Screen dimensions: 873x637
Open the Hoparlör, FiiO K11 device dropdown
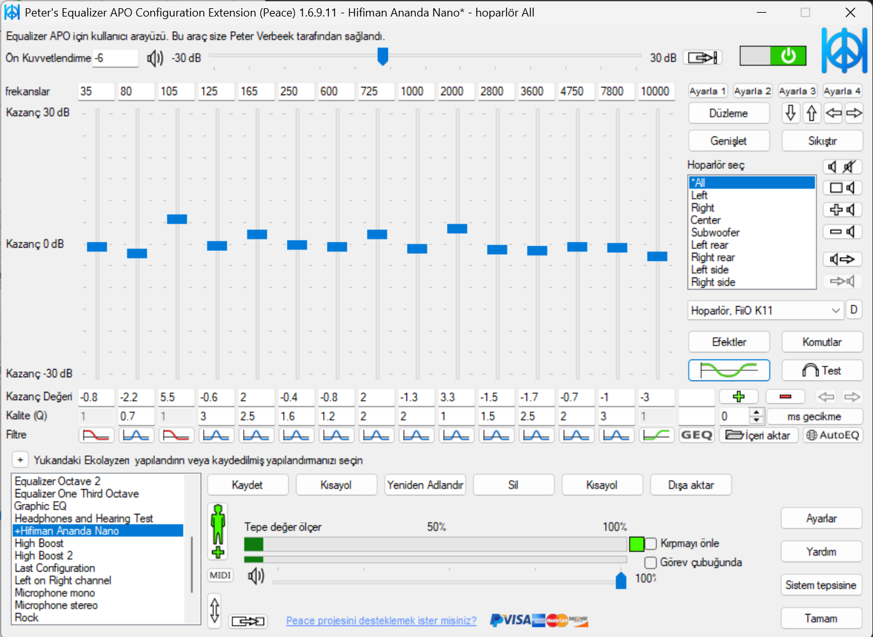tap(766, 311)
